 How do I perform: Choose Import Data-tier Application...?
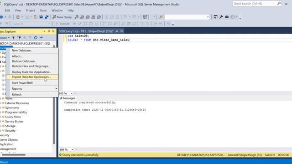[32, 77]
